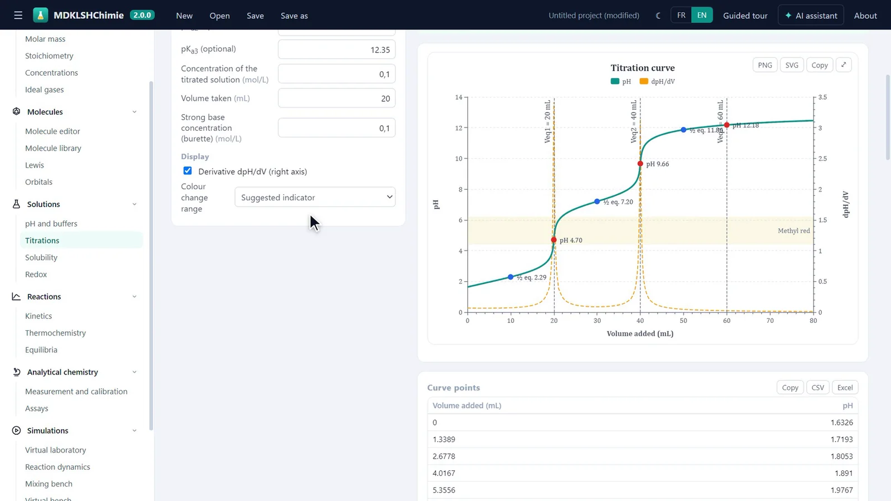Open the Colour change range dropdown
This screenshot has width=891, height=501.
pyautogui.click(x=315, y=197)
